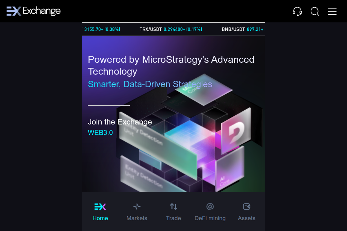
Task: Go to Assets tab label
Action: (x=247, y=218)
